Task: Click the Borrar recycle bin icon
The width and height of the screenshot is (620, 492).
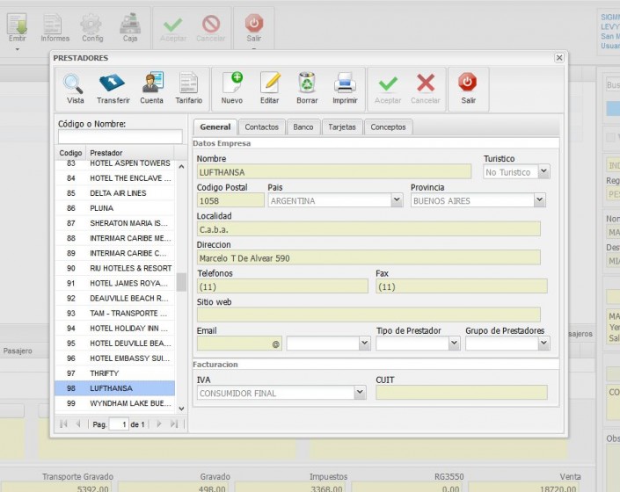Action: (x=307, y=89)
